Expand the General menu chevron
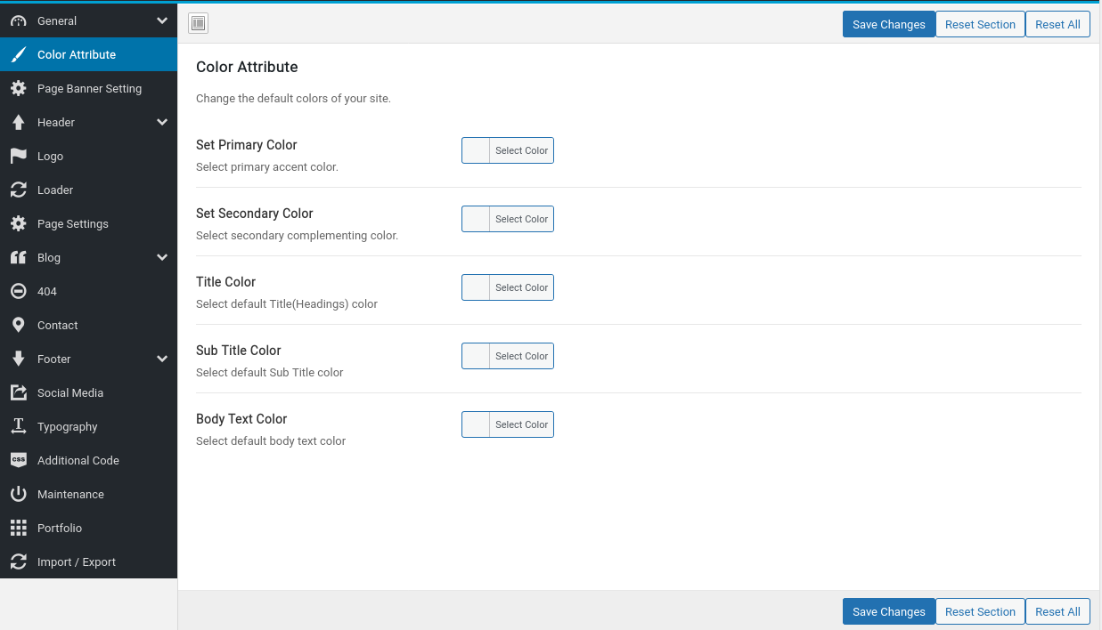The height and width of the screenshot is (630, 1102). (x=161, y=20)
